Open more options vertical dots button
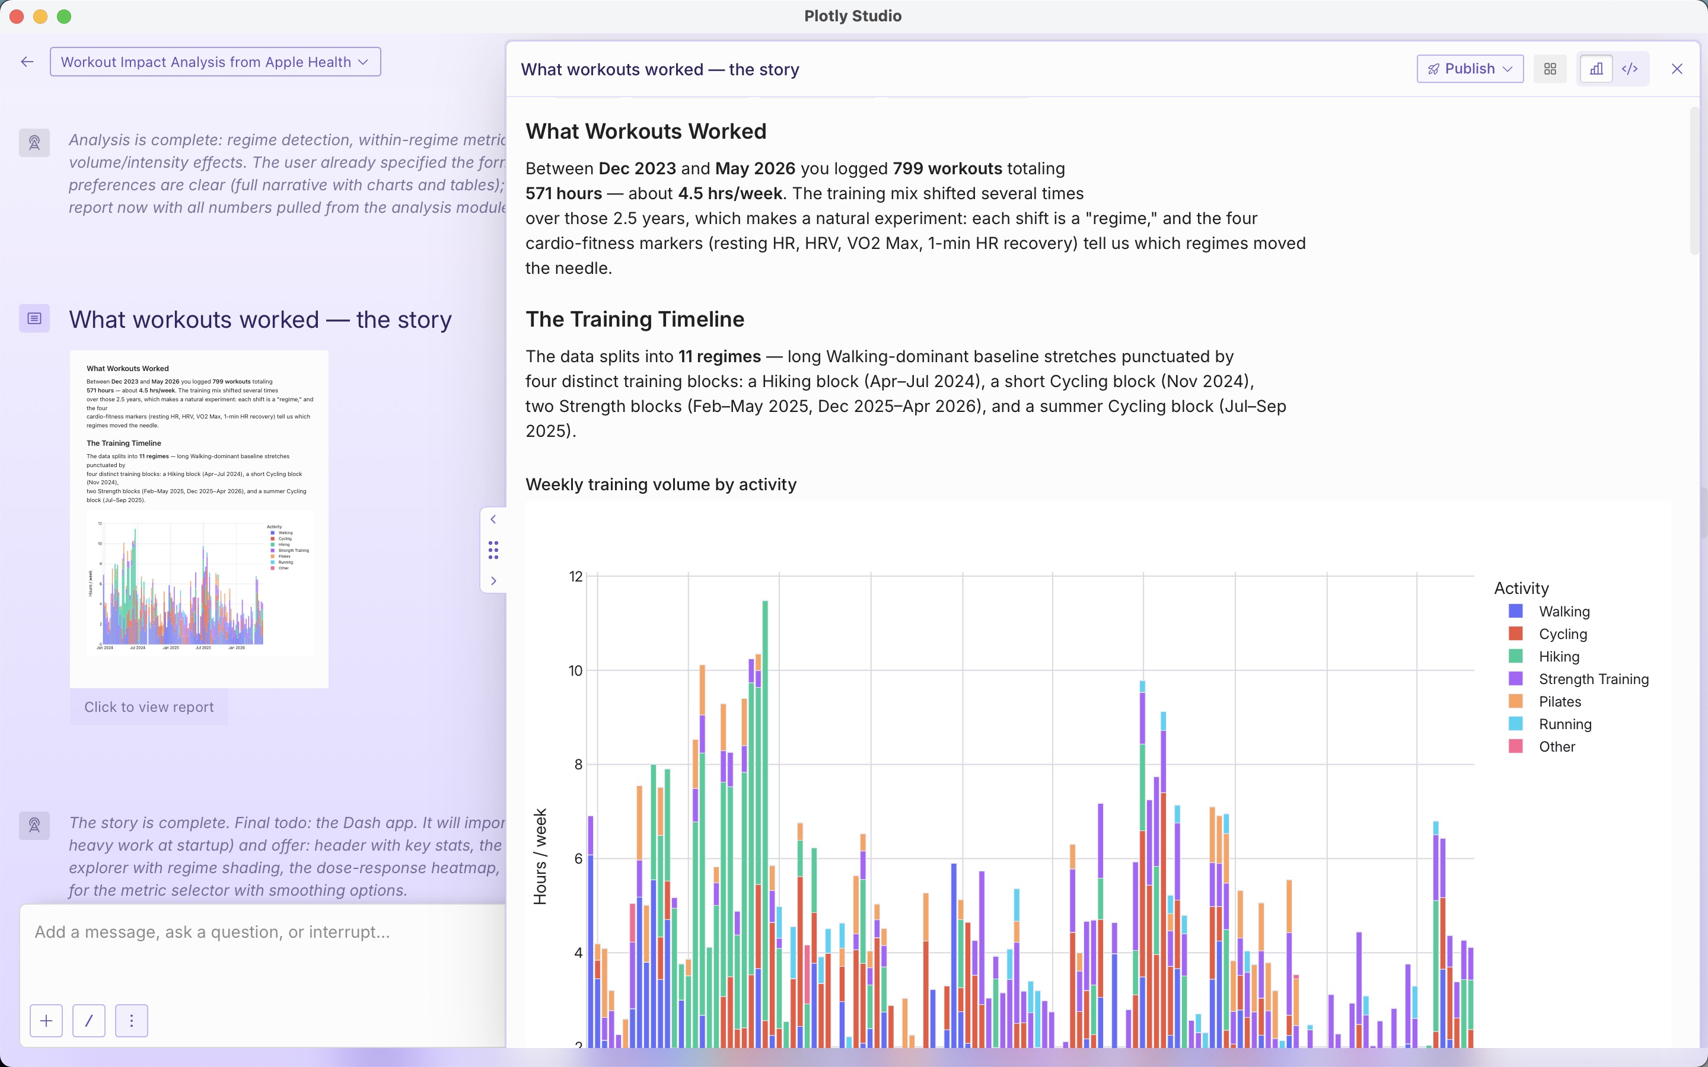The height and width of the screenshot is (1067, 1708). pyautogui.click(x=131, y=1020)
